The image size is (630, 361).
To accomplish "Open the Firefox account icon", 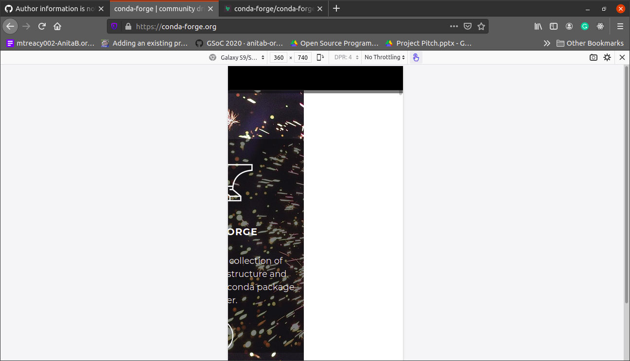I will [x=569, y=26].
